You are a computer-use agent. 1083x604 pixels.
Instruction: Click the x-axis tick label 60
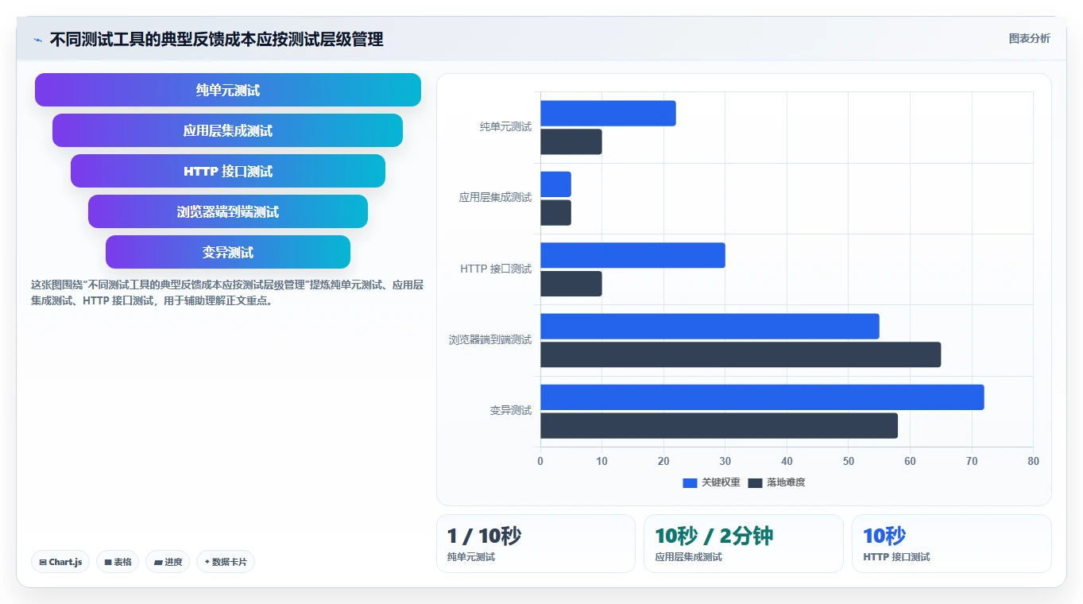point(910,462)
